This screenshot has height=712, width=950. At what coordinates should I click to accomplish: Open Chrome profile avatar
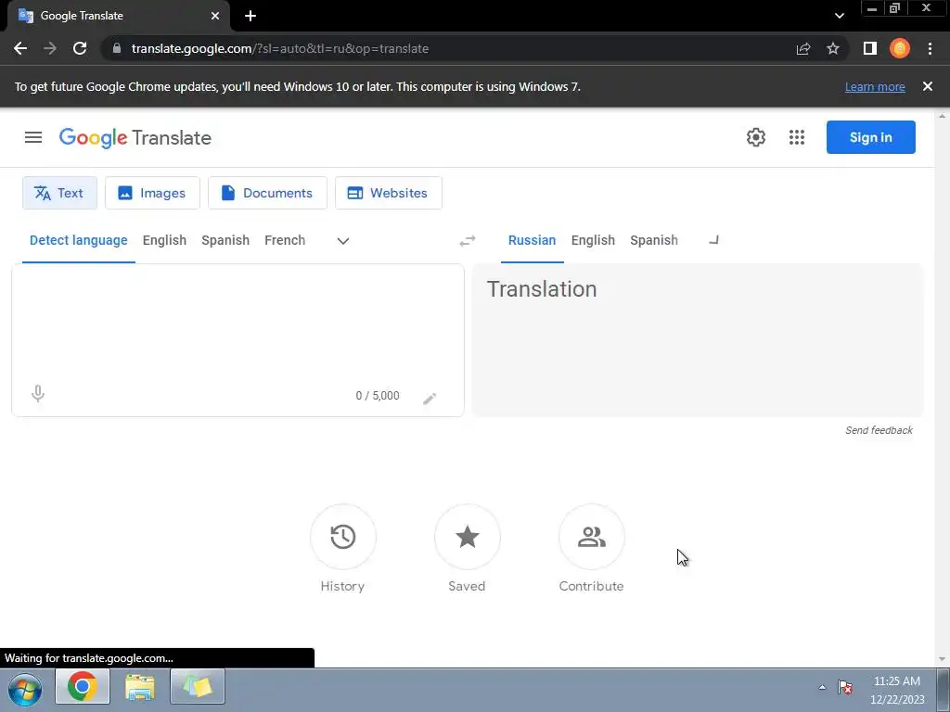(900, 48)
